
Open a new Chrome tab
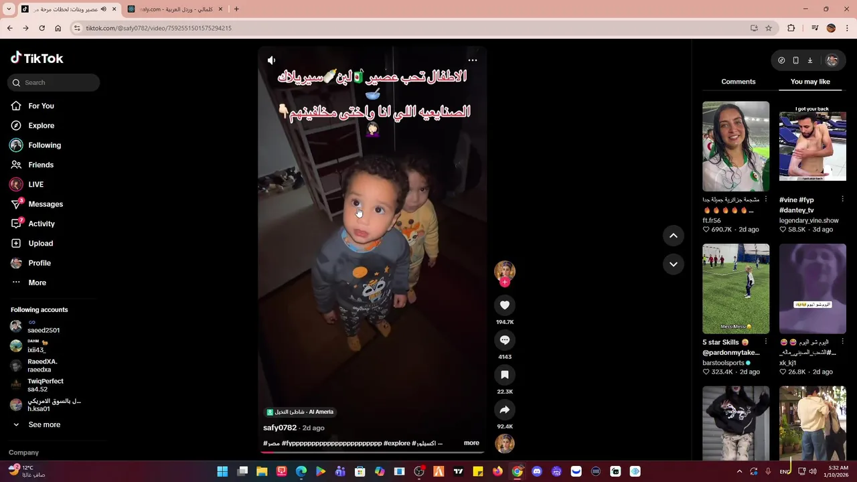click(x=236, y=9)
